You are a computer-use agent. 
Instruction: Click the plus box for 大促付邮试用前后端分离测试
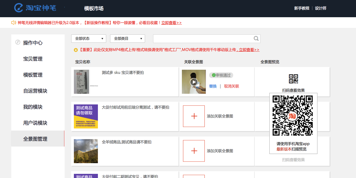(x=194, y=116)
